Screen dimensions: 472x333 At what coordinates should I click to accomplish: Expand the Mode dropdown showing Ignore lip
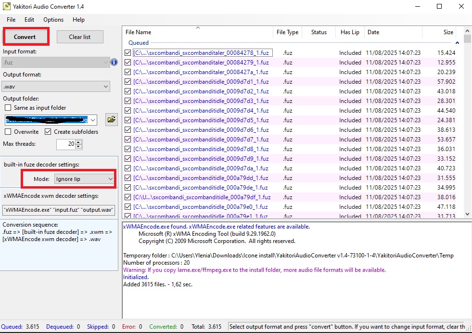point(84,179)
